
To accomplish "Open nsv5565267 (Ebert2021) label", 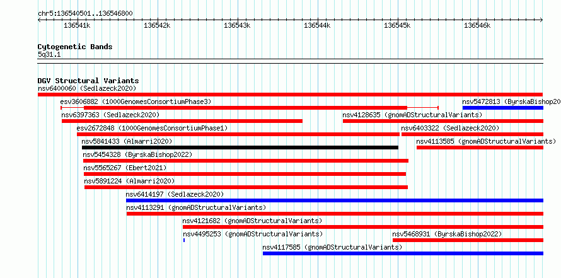I will (125, 168).
